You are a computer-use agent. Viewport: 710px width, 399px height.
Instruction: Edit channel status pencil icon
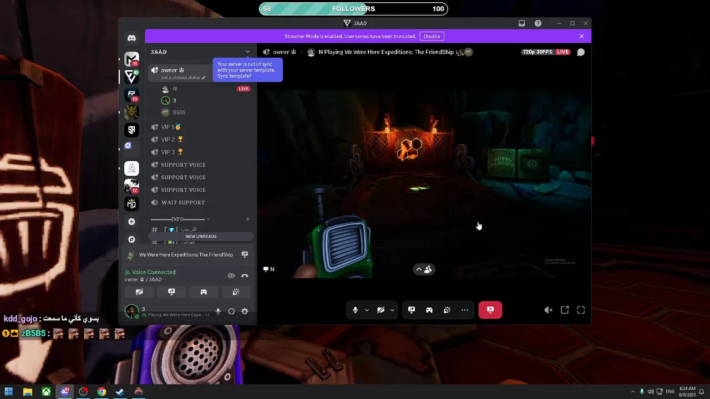click(x=204, y=78)
